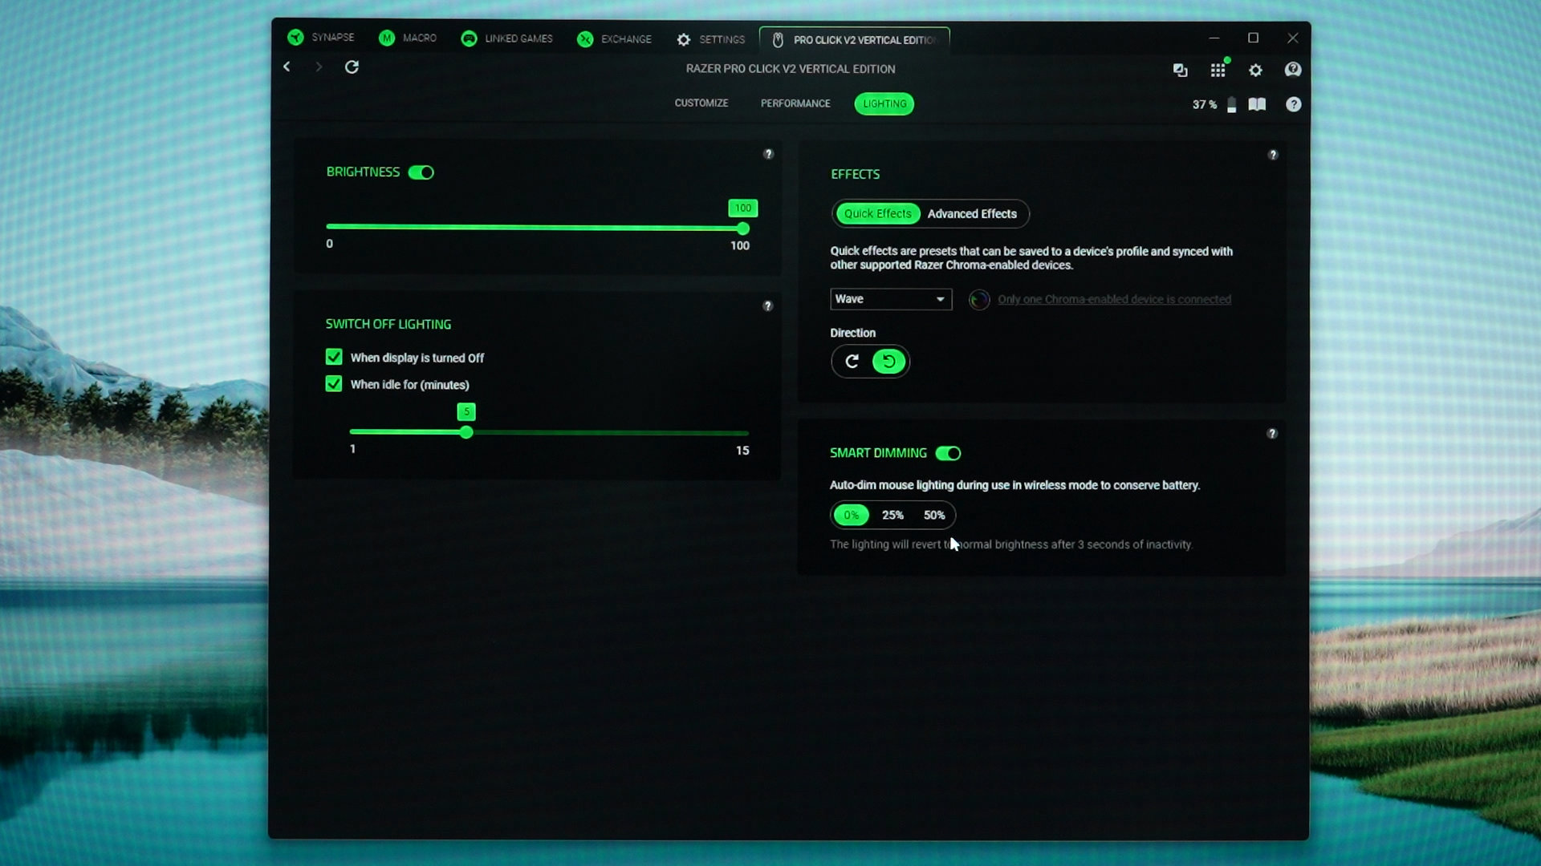Screen dimensions: 1541x866
Task: Select clockwise wave direction
Action: [852, 362]
